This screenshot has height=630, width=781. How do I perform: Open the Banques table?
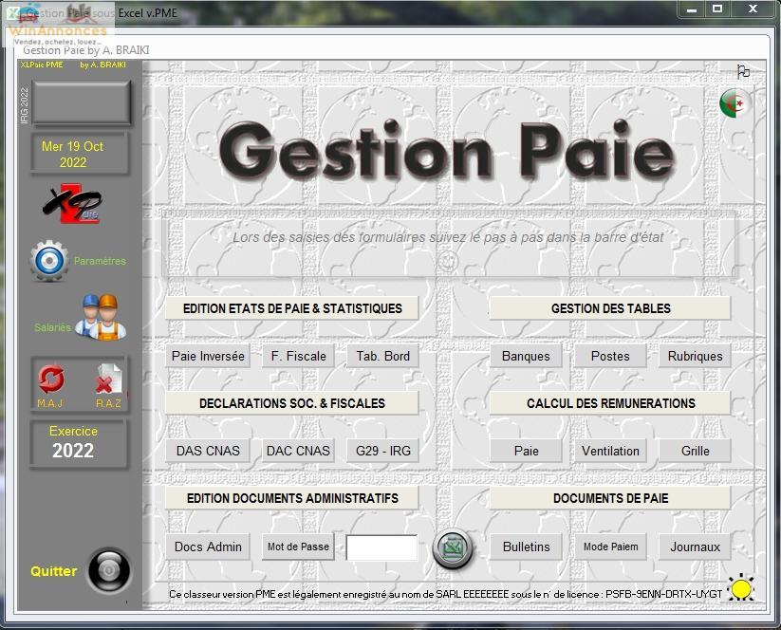click(526, 357)
